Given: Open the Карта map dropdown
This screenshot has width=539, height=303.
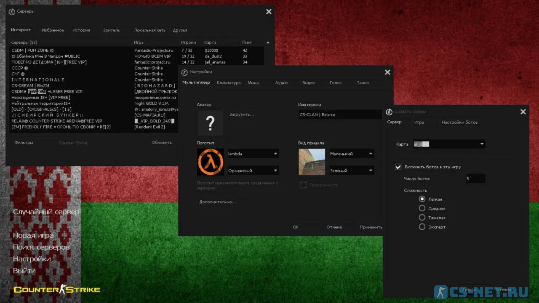Looking at the screenshot, I should (449, 144).
